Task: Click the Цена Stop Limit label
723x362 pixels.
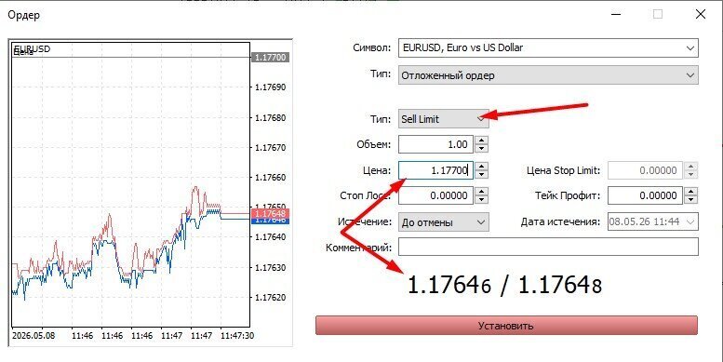Action: click(564, 170)
